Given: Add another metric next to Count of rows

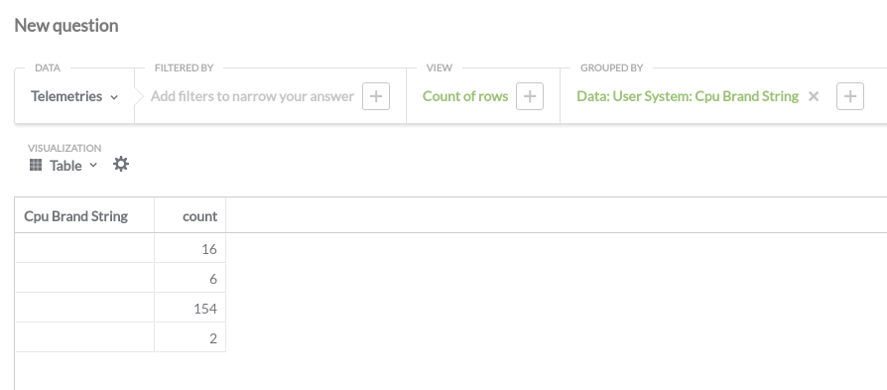Looking at the screenshot, I should 530,96.
